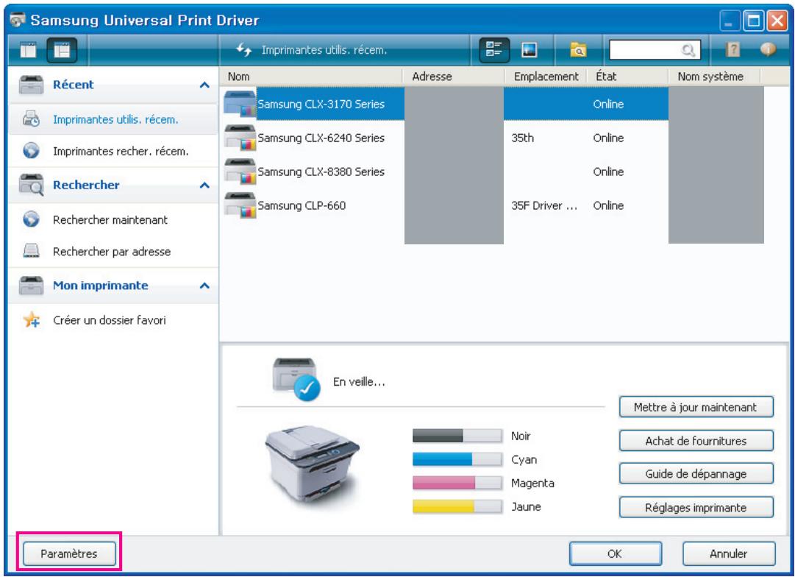Click the Annuler button
The image size is (795, 577).
729,553
